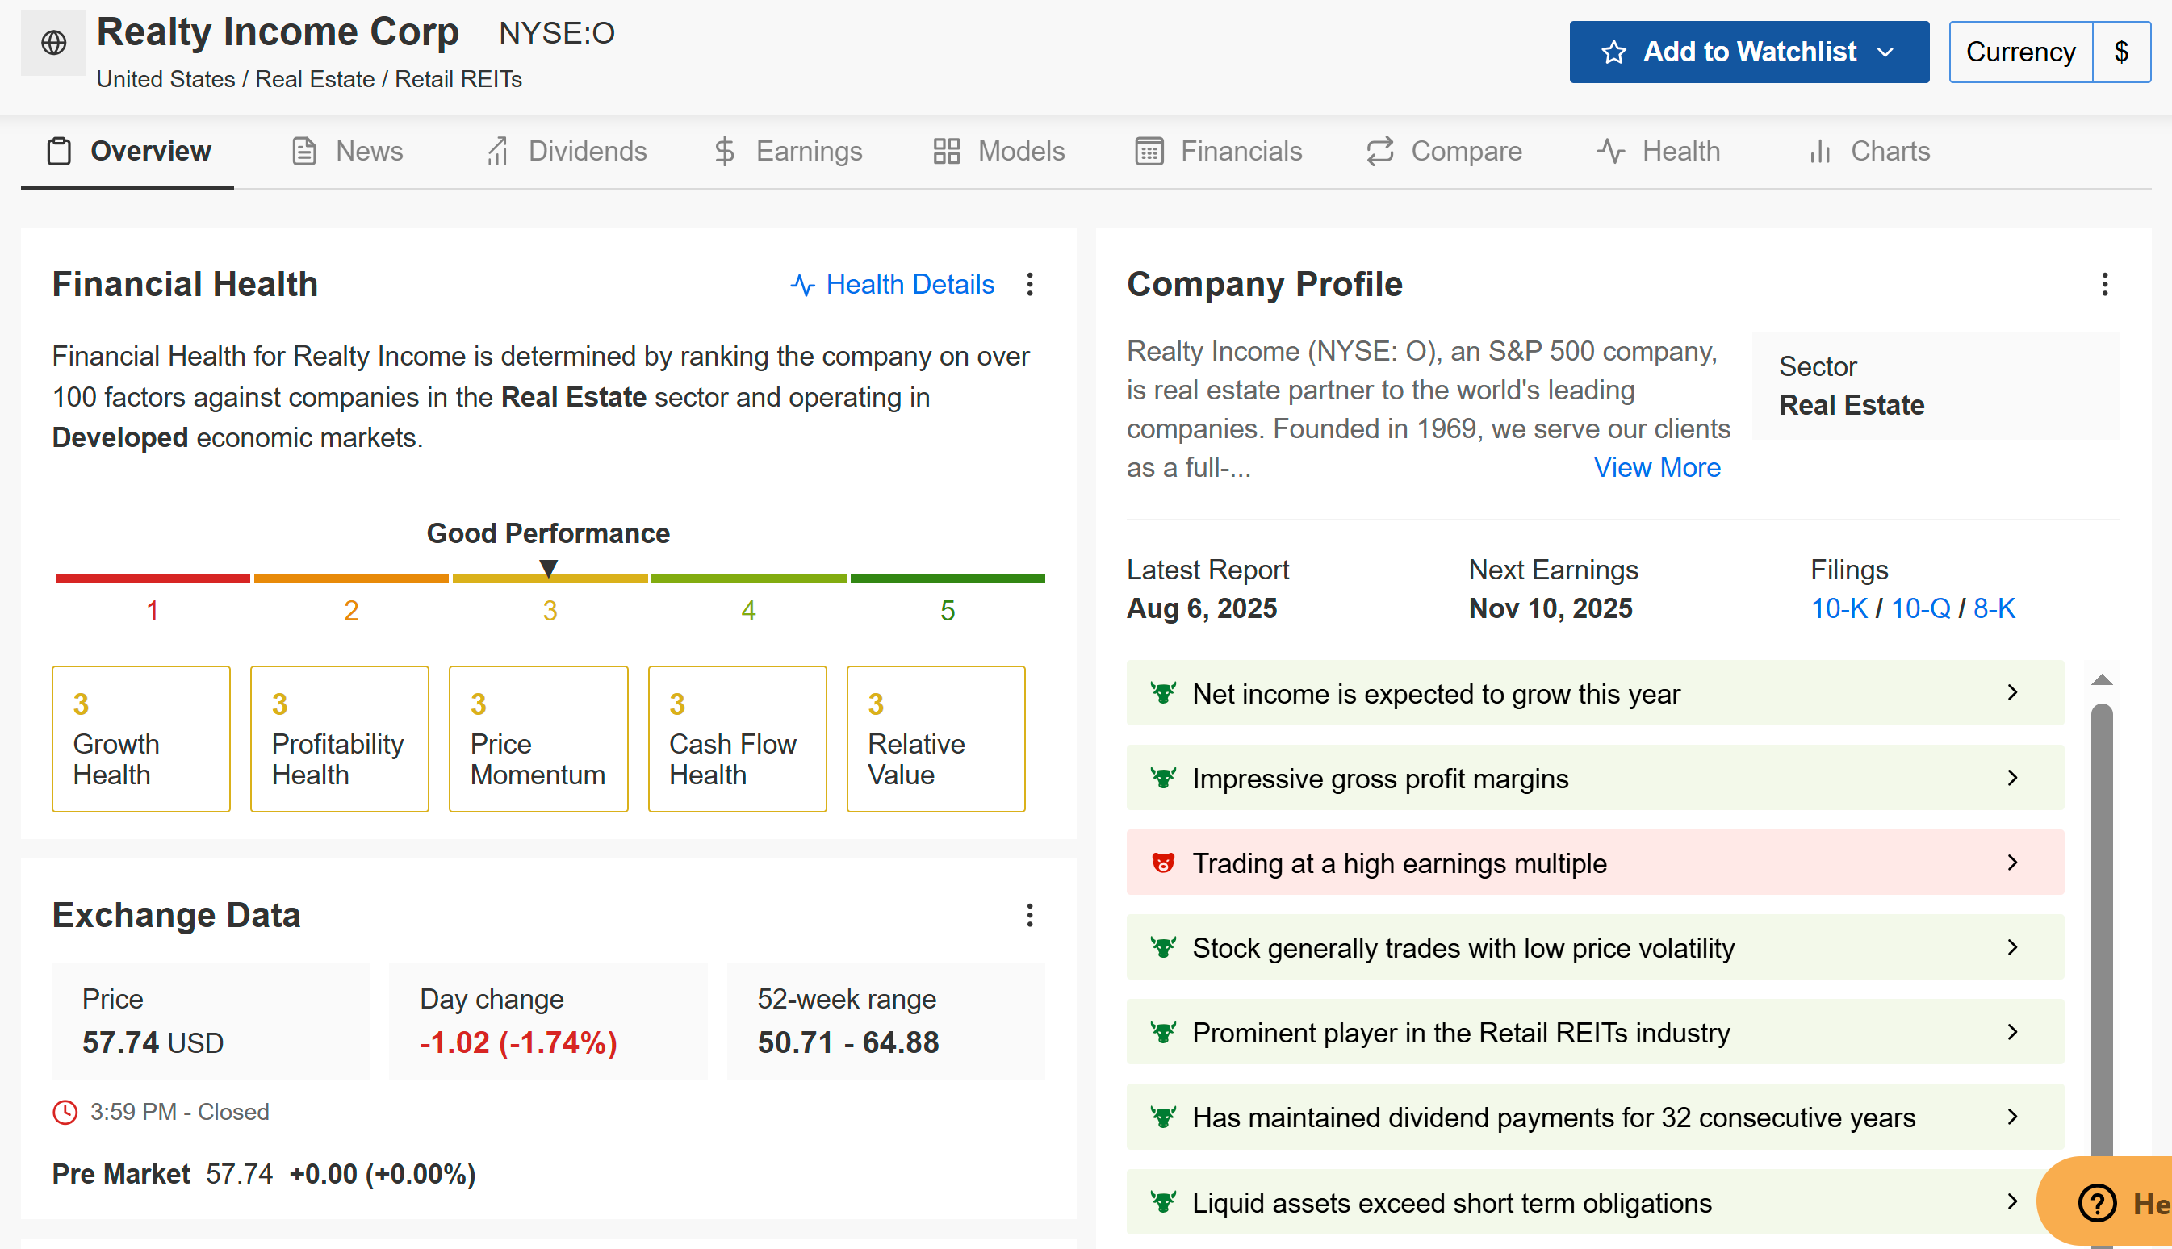The height and width of the screenshot is (1249, 2172).
Task: Click the help question mark icon
Action: 2096,1203
